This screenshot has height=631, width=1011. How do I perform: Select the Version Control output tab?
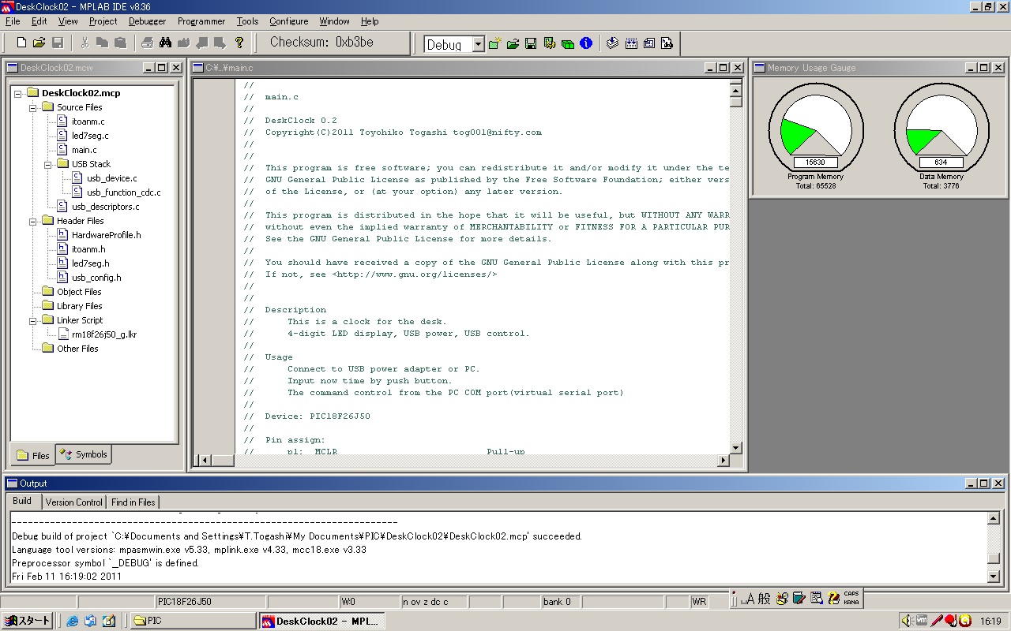pyautogui.click(x=73, y=502)
